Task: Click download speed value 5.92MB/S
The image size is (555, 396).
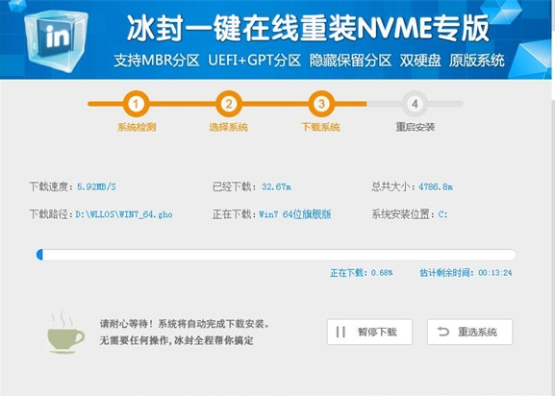Action: click(96, 186)
